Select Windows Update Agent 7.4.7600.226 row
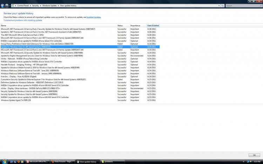The width and height of the screenshot is (263, 164). click(80, 100)
